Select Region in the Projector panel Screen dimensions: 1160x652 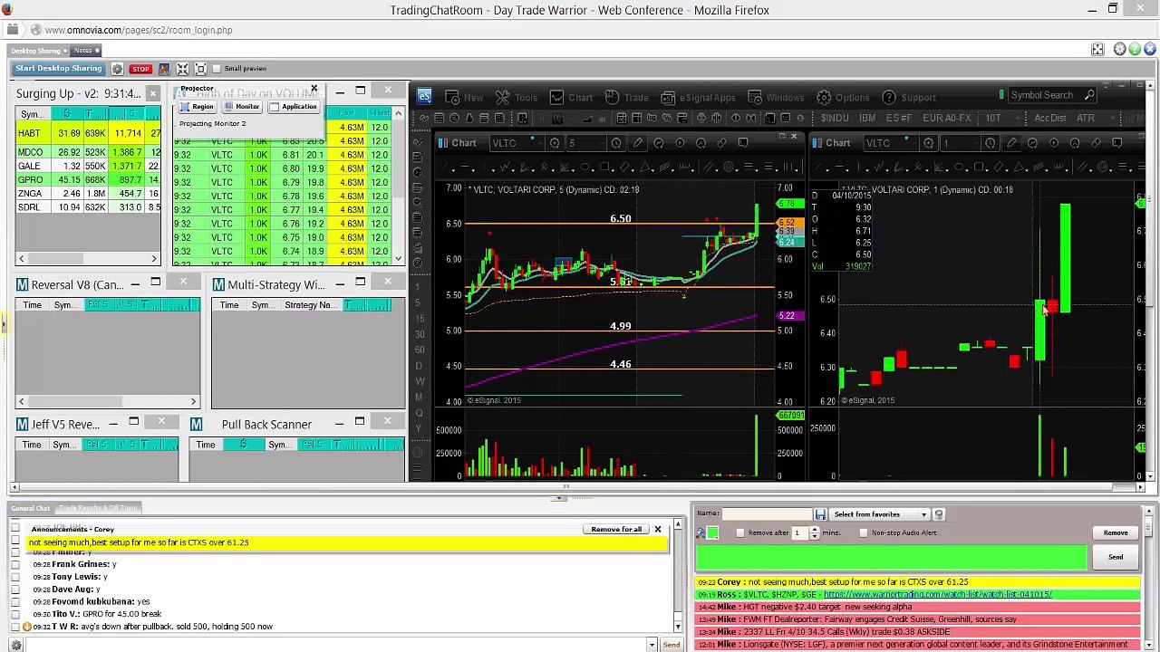[x=198, y=107]
